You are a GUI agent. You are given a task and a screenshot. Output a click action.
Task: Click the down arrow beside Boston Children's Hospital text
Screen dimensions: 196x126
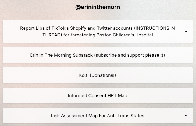tap(186, 31)
